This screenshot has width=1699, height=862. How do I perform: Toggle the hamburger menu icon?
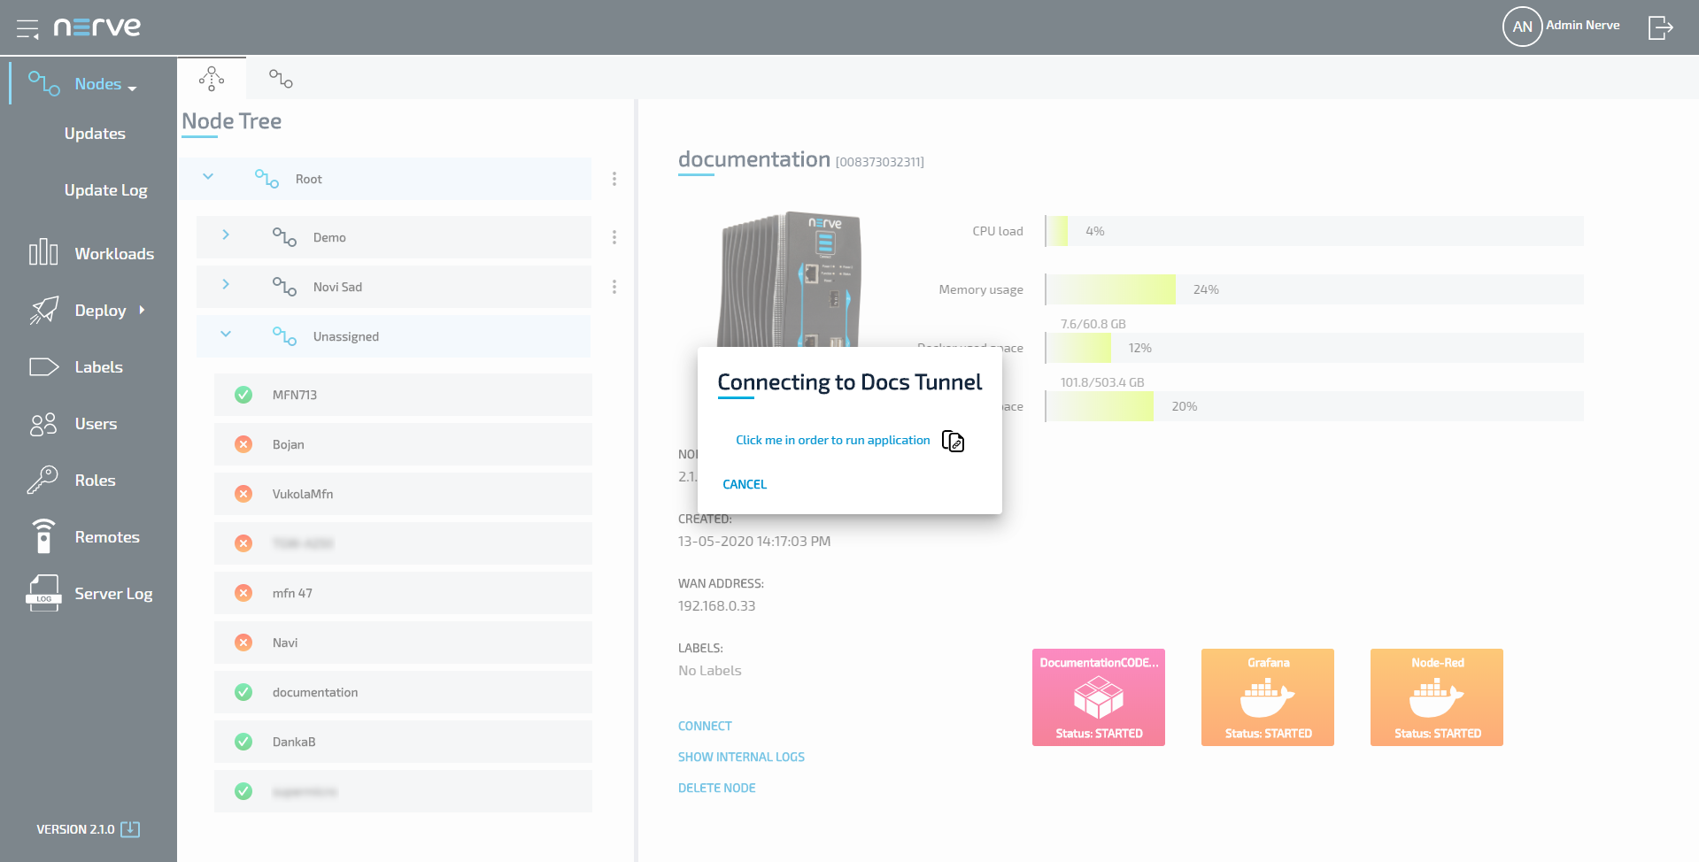click(x=27, y=28)
